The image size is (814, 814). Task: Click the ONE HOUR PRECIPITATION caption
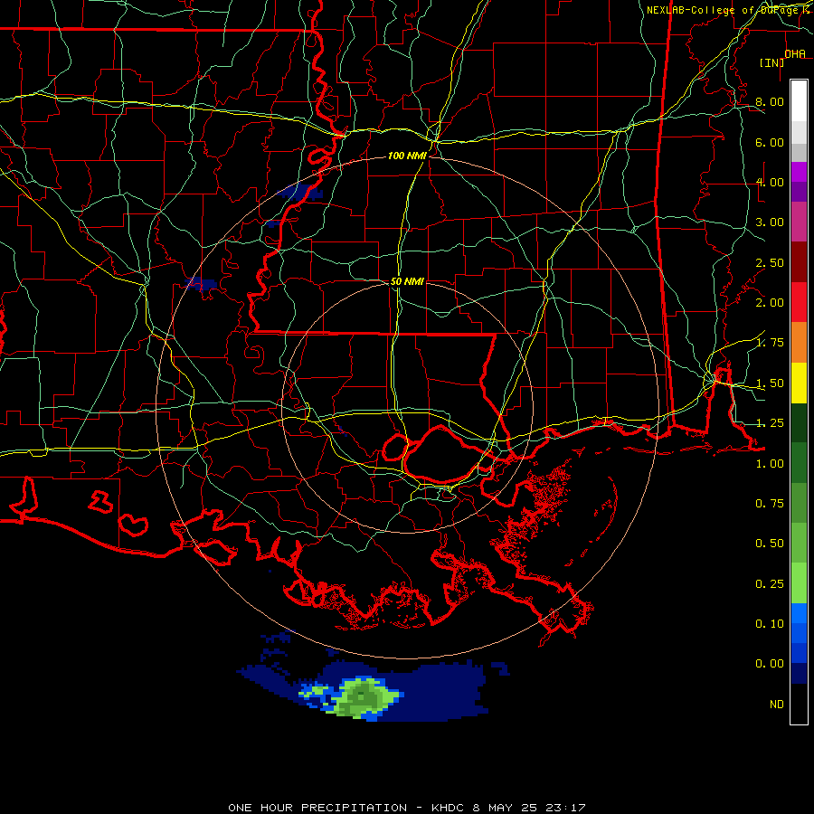(317, 808)
